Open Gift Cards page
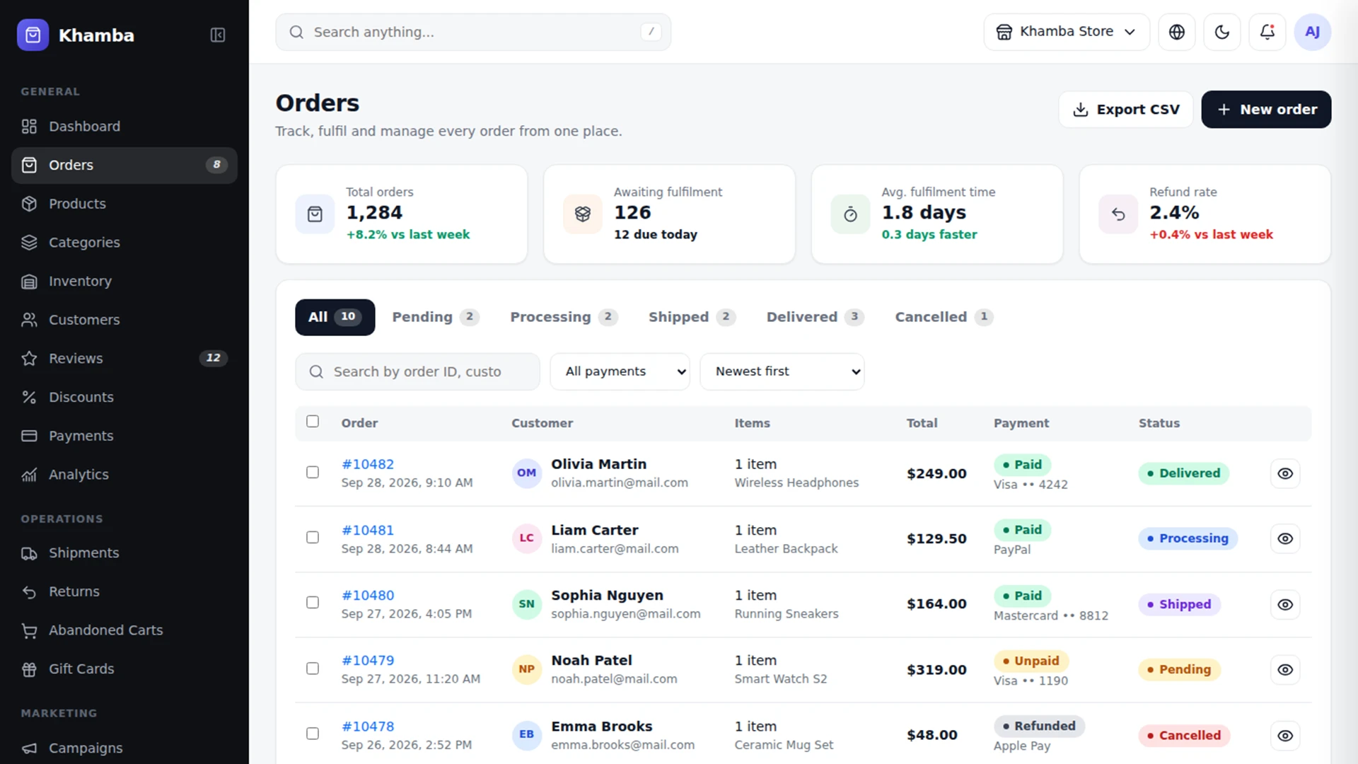This screenshot has height=764, width=1358. [124, 669]
